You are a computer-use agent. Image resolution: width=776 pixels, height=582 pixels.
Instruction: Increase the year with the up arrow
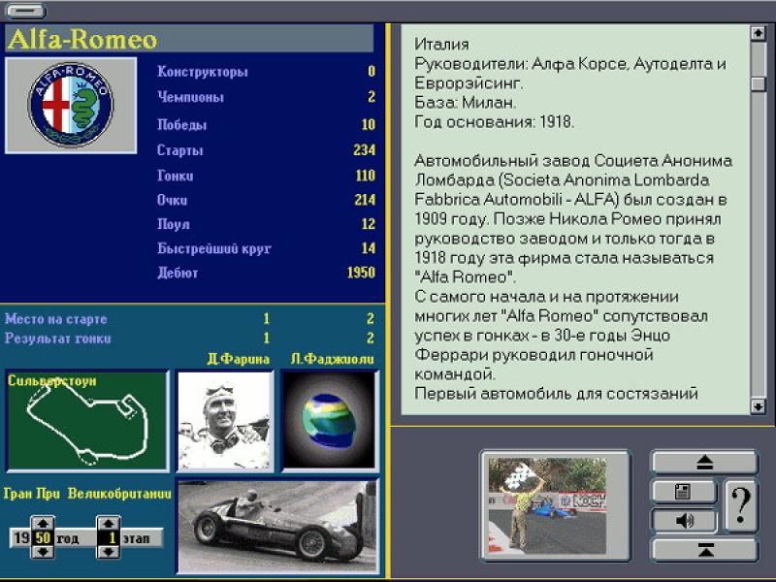point(42,524)
